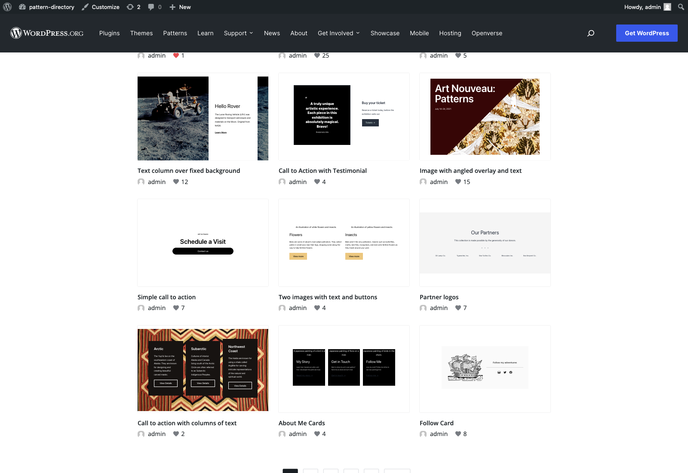The width and height of the screenshot is (688, 473).
Task: Open the WordPress admin logo menu
Action: (x=7, y=7)
